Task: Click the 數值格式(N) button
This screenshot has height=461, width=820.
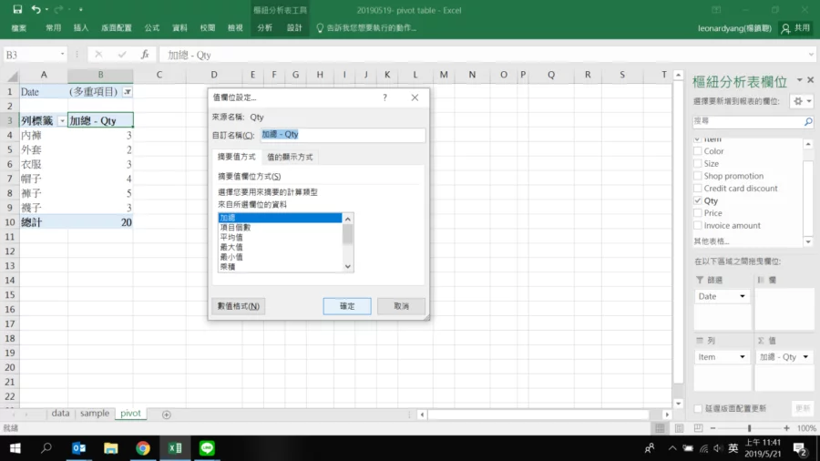Action: point(239,306)
